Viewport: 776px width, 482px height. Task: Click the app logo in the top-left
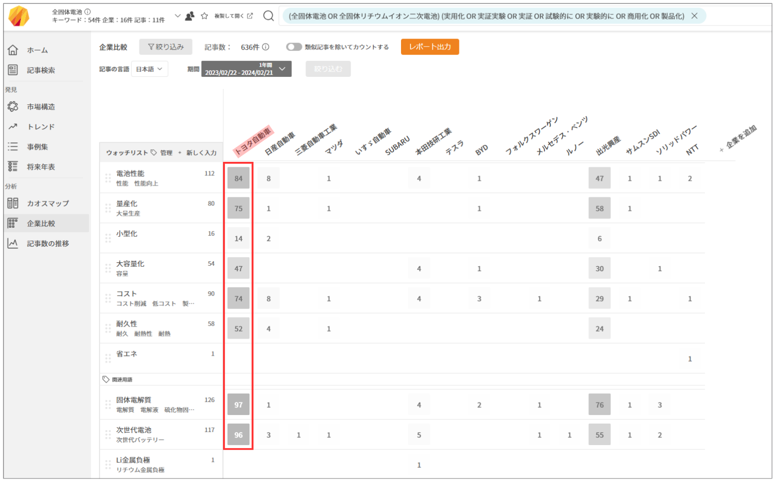coord(19,16)
